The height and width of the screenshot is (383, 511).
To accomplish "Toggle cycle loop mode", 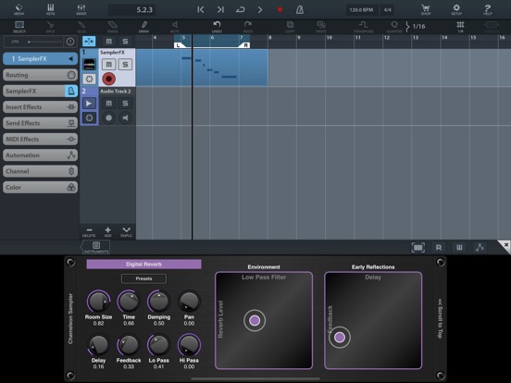I will click(x=240, y=10).
